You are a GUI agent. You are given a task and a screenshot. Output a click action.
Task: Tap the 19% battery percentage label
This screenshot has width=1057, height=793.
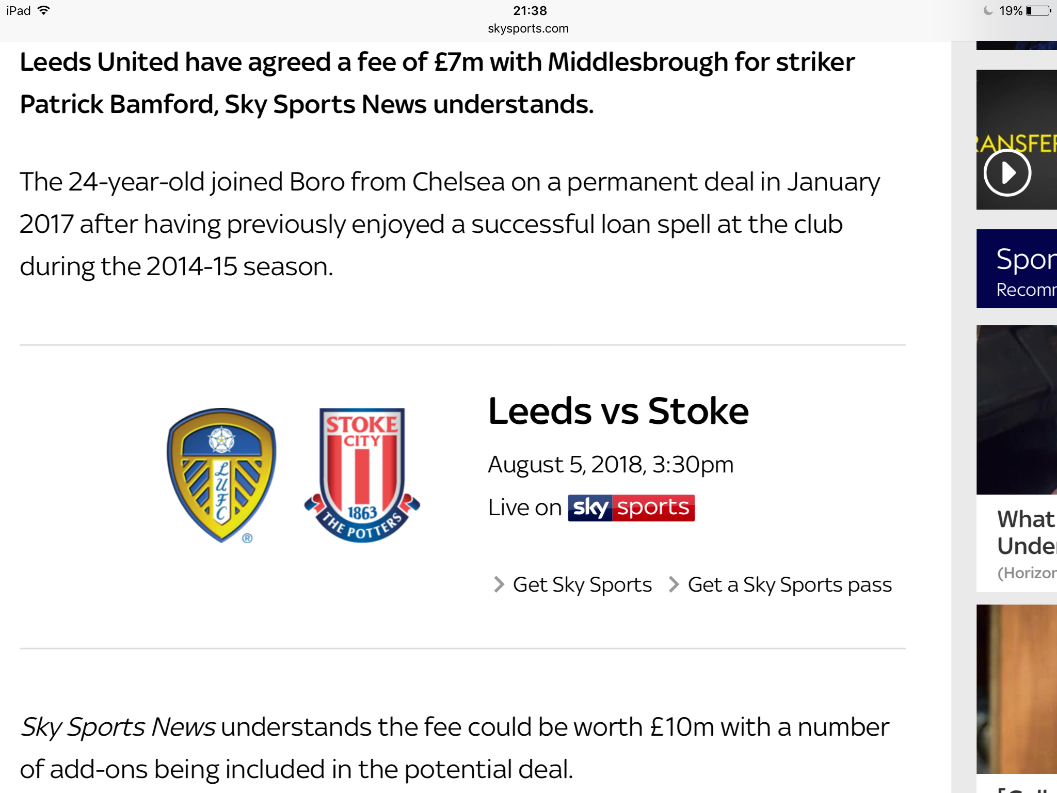(x=1011, y=10)
